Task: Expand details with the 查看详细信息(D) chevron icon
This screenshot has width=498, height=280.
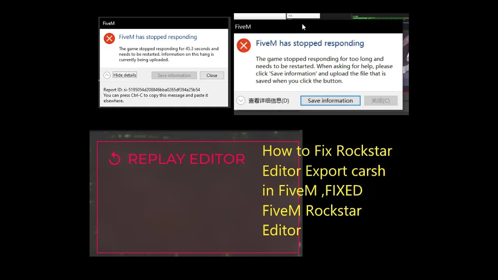Action: 241,100
